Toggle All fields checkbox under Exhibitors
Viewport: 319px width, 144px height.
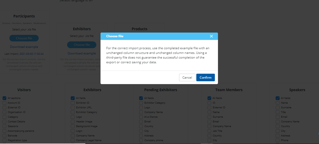[73, 98]
